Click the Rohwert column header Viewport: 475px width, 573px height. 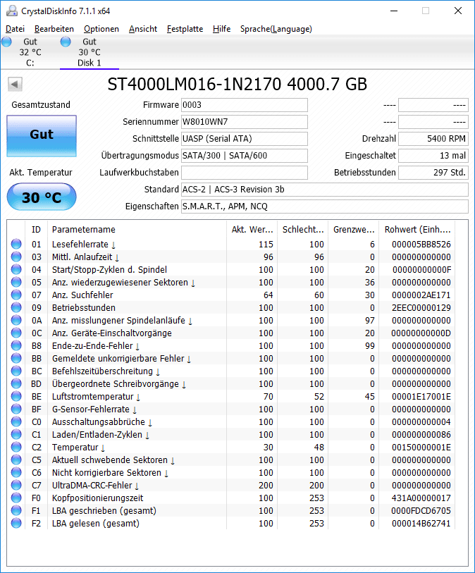click(x=417, y=230)
